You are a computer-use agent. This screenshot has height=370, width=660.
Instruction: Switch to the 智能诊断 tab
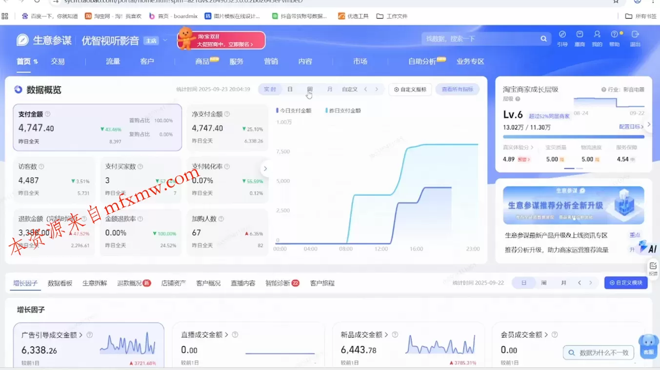pyautogui.click(x=278, y=283)
